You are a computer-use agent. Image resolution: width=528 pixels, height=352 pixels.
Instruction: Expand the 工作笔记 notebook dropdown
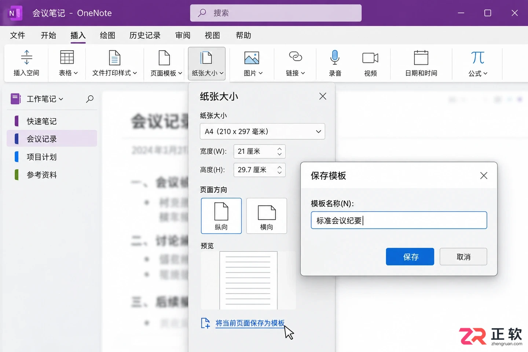(x=61, y=99)
